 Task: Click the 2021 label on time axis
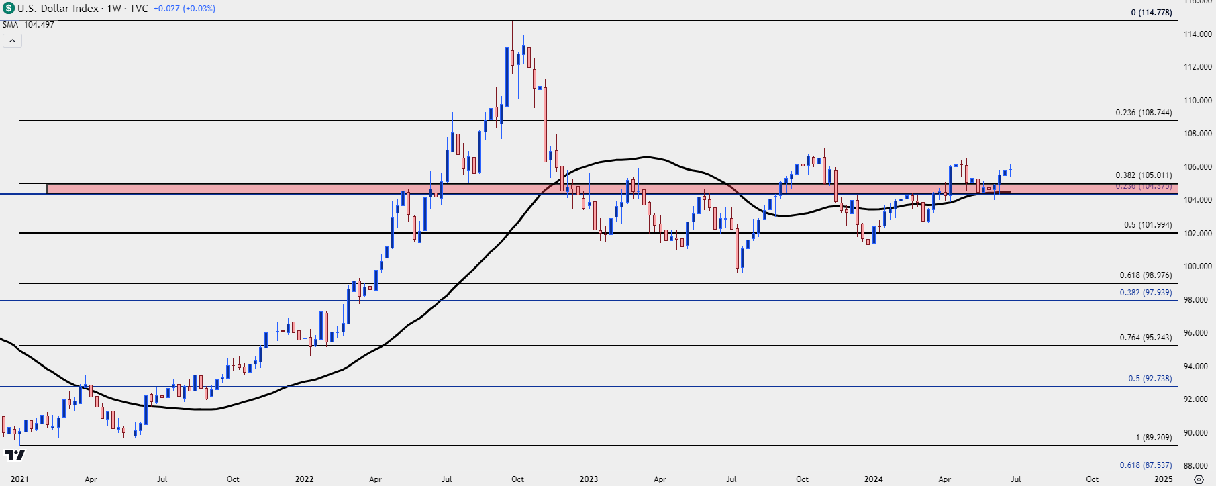pos(19,479)
